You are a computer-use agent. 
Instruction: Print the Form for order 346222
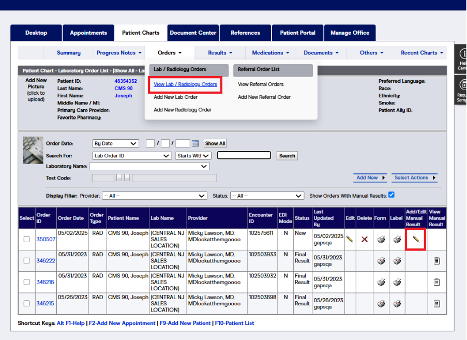pos(381,261)
